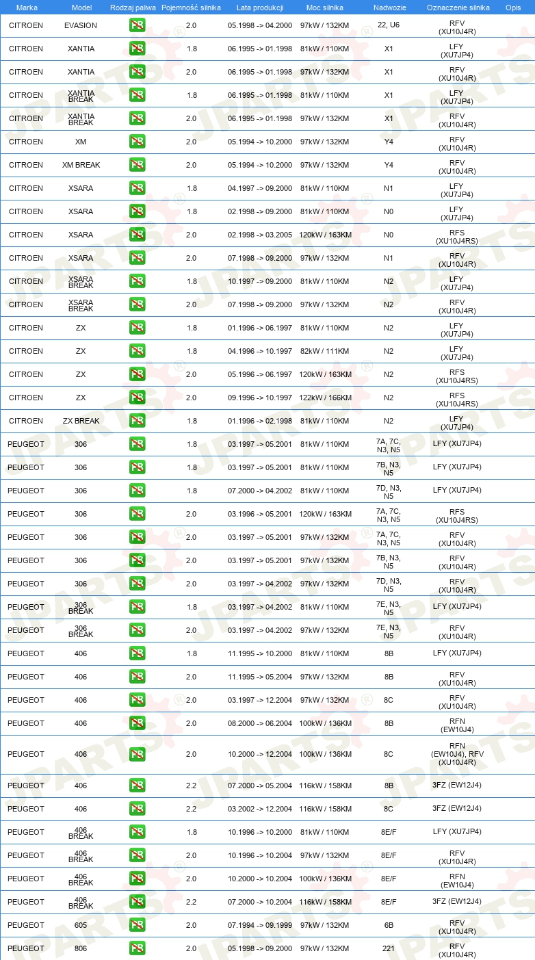Screen dimensions: 535x960
Task: Select fuel icon in PEUGEOT 306 120kW / 163KM row
Action: [138, 514]
